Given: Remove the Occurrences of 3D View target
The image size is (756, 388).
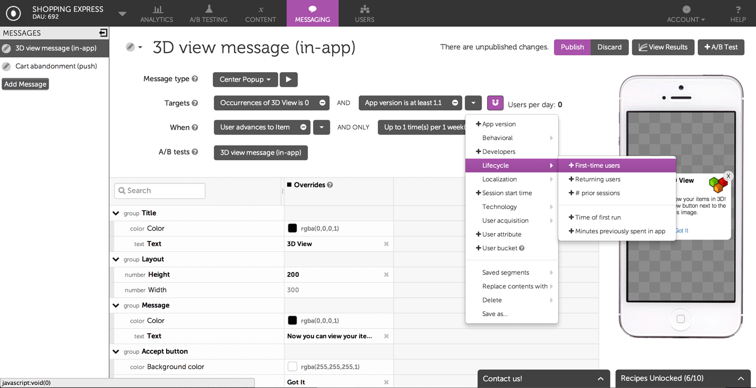Looking at the screenshot, I should pyautogui.click(x=322, y=103).
